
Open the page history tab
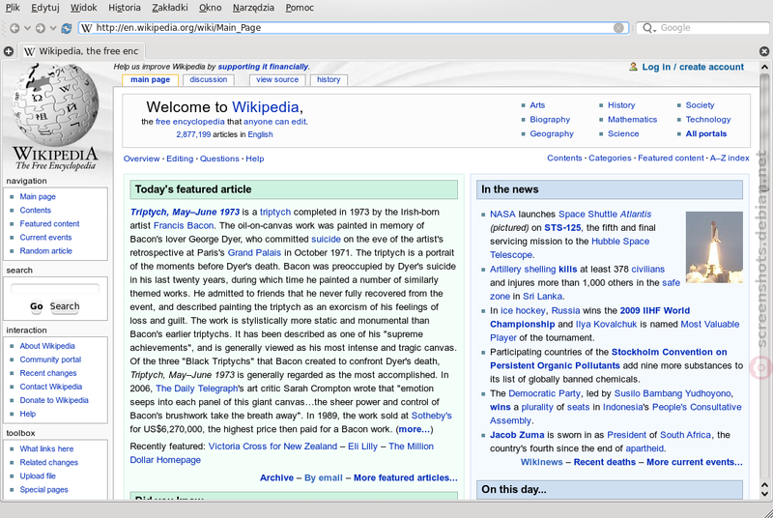pyautogui.click(x=329, y=80)
